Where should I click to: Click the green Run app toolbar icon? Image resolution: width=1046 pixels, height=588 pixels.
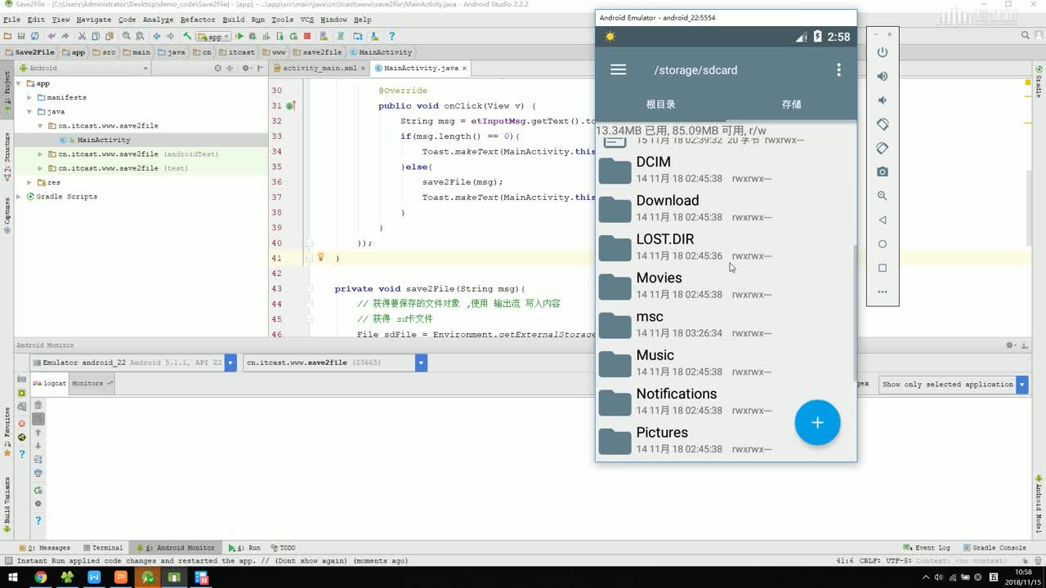point(239,36)
